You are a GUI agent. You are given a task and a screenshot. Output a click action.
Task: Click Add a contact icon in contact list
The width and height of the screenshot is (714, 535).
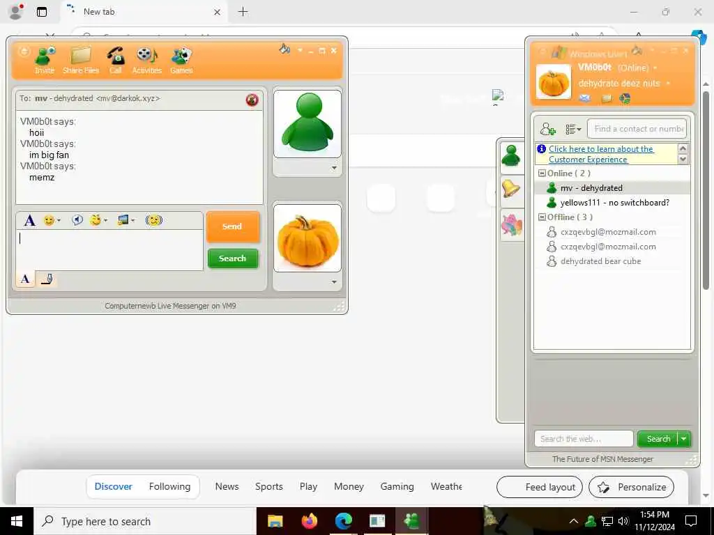[548, 129]
